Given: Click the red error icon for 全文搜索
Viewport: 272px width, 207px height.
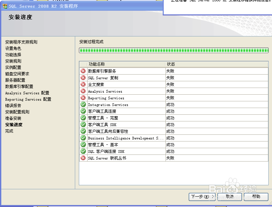Looking at the screenshot, I should pos(83,84).
